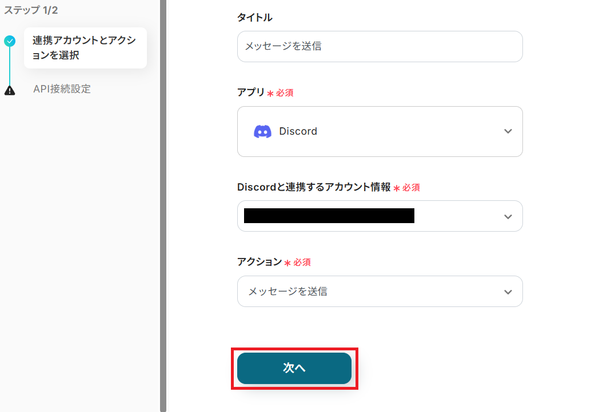Viewport: 603px width, 412px height.
Task: Click the メッセージを送信 action value
Action: pos(287,292)
